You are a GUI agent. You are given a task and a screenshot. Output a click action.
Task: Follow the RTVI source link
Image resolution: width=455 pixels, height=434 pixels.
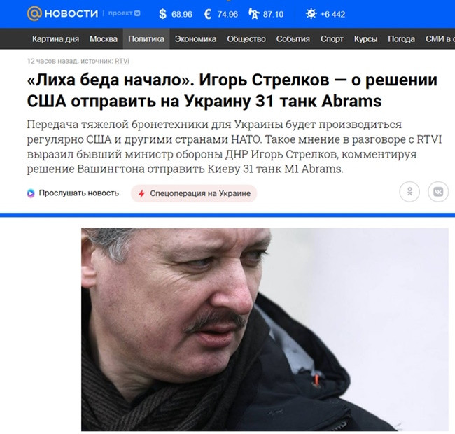pos(122,61)
